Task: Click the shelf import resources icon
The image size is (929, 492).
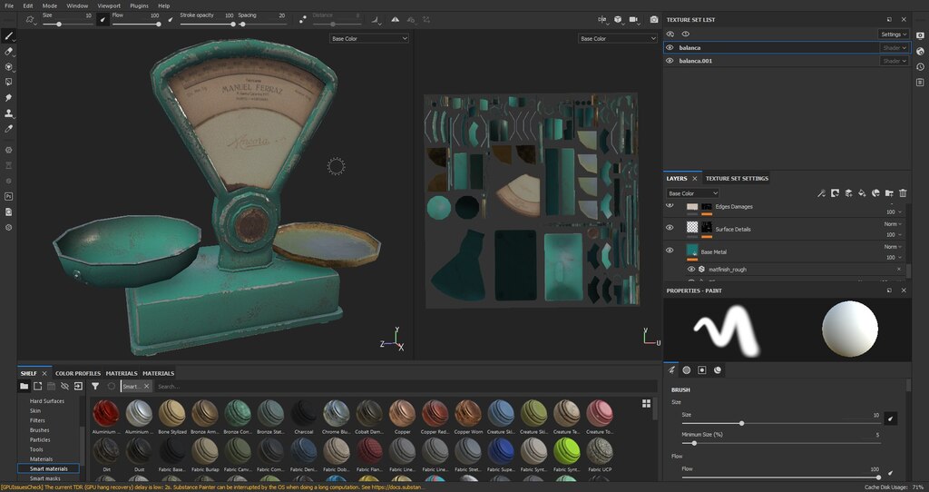Action: click(78, 386)
